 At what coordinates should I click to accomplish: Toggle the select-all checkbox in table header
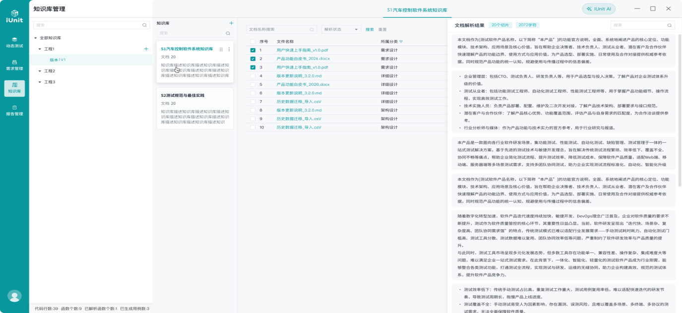point(253,42)
